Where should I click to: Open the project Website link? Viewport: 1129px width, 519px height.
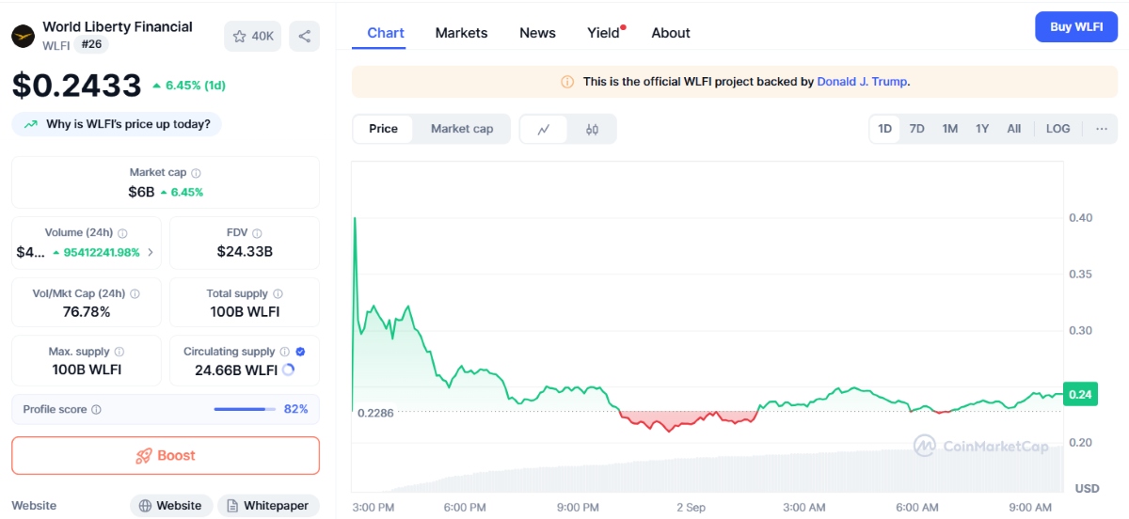(170, 506)
